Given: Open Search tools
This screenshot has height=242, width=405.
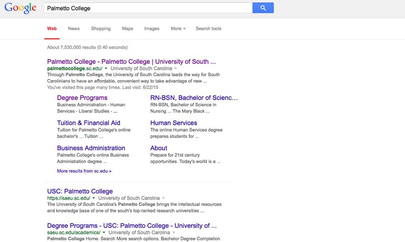Looking at the screenshot, I should [x=208, y=29].
